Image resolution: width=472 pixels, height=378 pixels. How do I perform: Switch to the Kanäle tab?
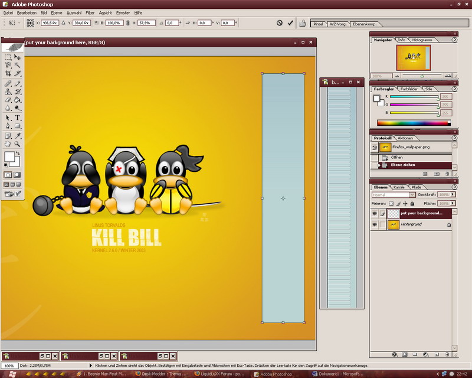pos(399,187)
